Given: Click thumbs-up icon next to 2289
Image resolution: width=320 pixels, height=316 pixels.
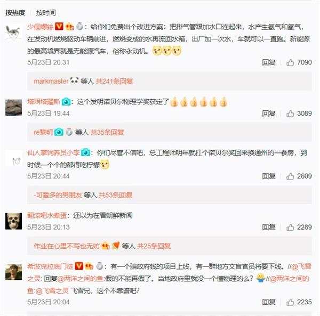Looking at the screenshot, I should (290, 228).
